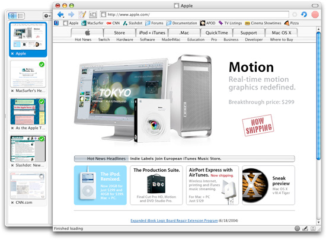Open the CNN bookmark
This screenshot has width=326, height=240.
(113, 23)
